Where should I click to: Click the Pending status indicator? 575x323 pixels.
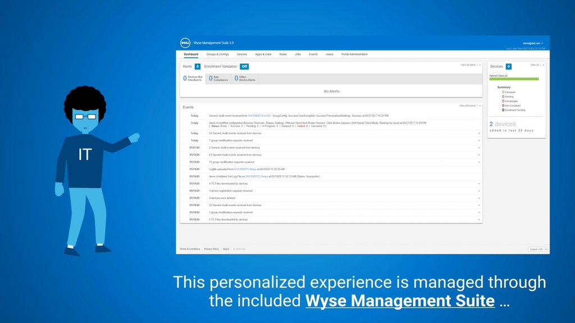[x=508, y=96]
